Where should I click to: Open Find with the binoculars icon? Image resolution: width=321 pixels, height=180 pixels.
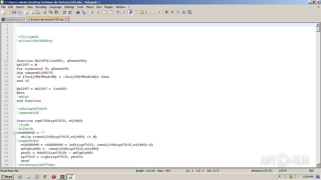[x=78, y=12]
